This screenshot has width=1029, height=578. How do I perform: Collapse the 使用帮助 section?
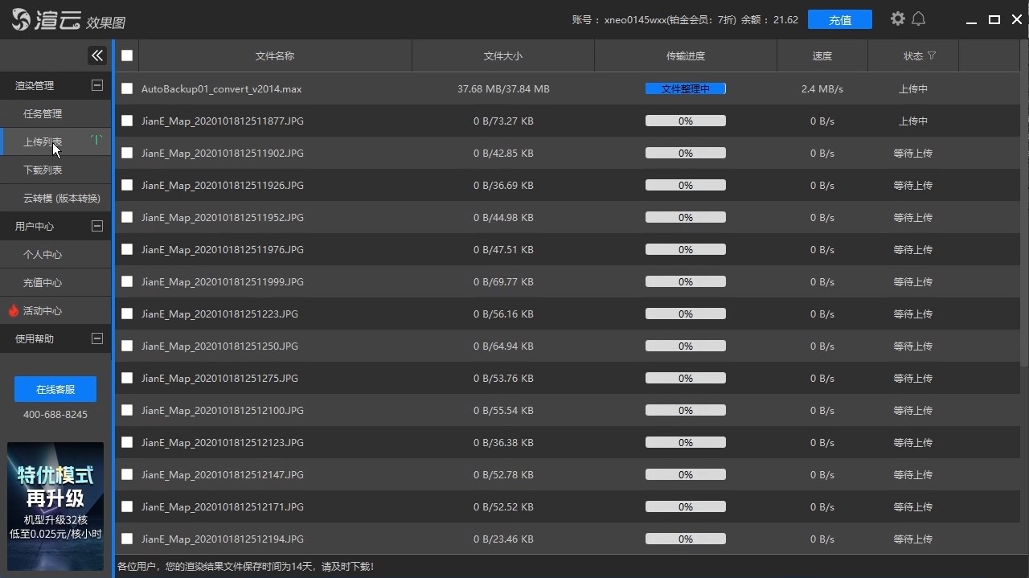click(97, 338)
